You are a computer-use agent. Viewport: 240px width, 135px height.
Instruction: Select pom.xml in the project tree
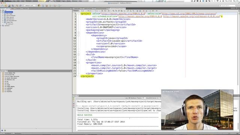click(x=10, y=24)
